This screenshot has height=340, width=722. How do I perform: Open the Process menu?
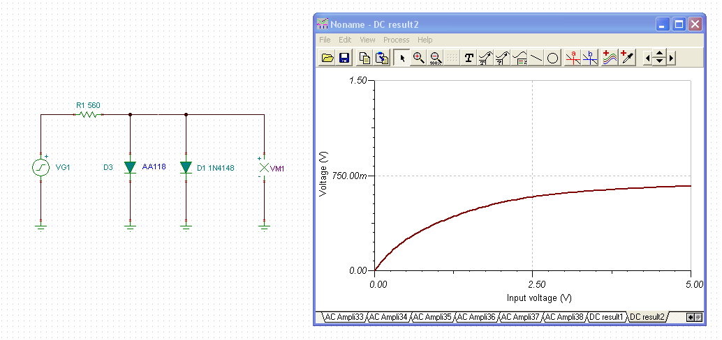pyautogui.click(x=396, y=40)
